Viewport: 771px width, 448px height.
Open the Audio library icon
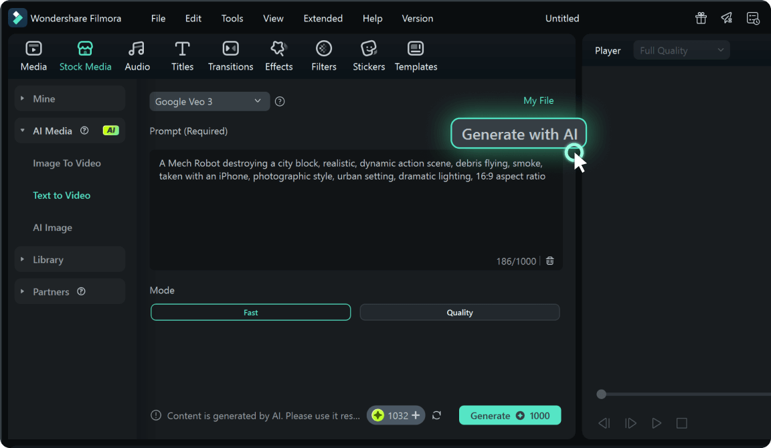pos(137,48)
